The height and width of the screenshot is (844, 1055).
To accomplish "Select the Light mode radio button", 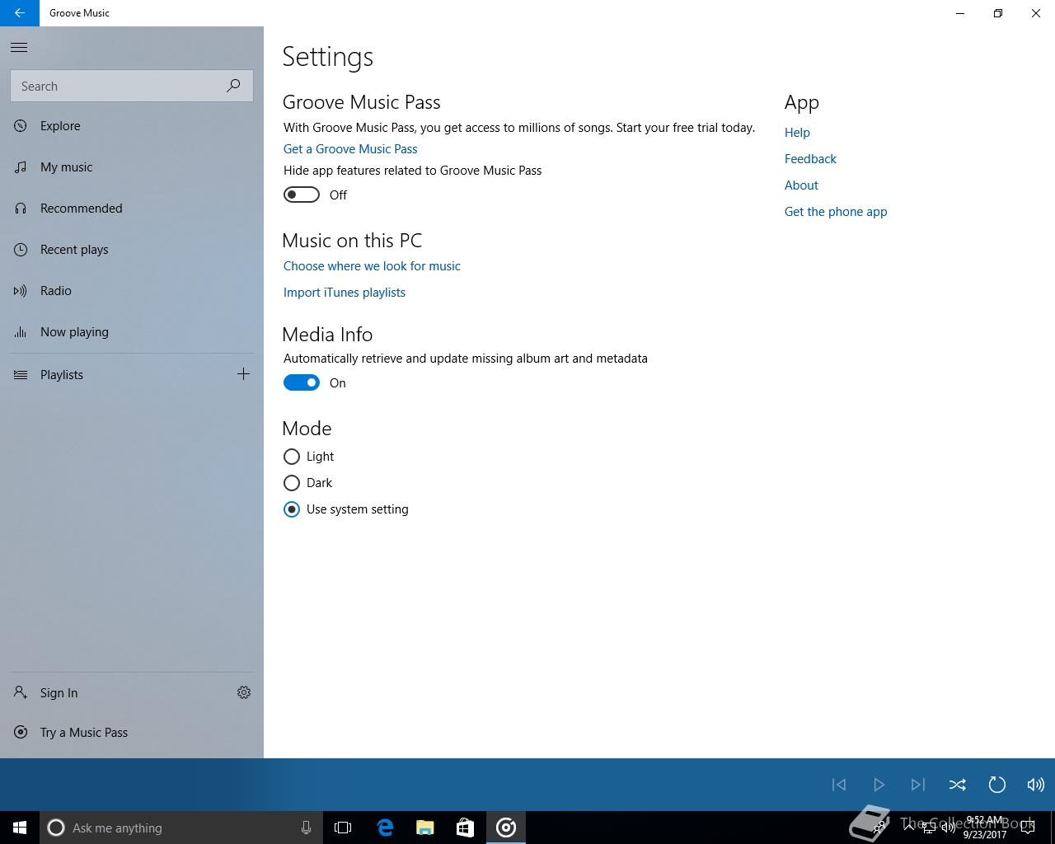I will pyautogui.click(x=292, y=457).
